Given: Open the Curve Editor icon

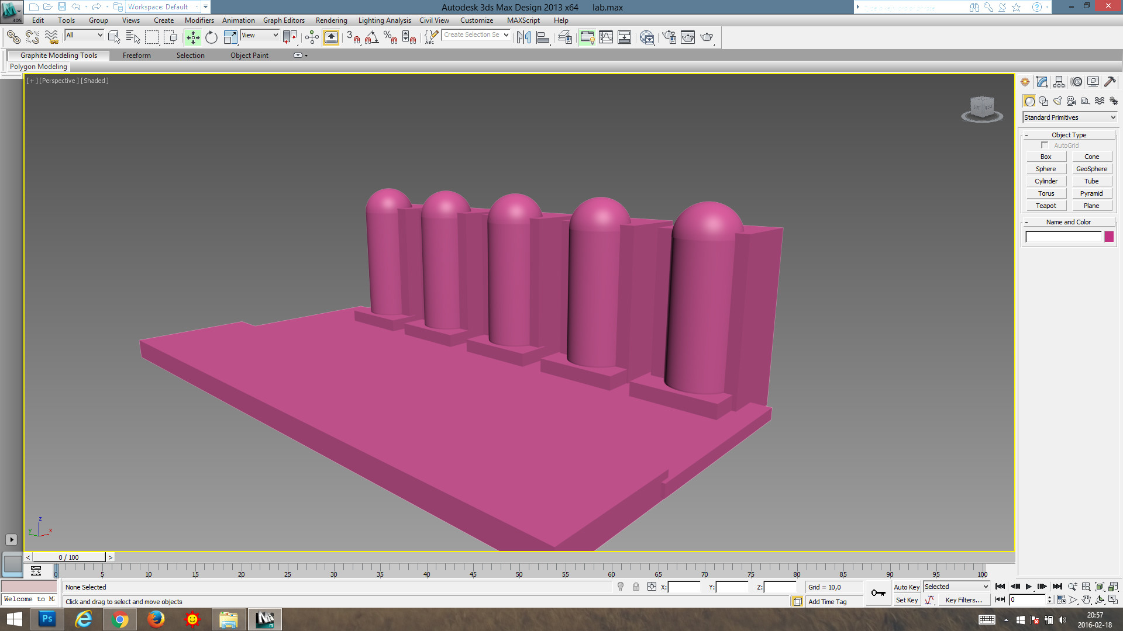Looking at the screenshot, I should point(606,37).
